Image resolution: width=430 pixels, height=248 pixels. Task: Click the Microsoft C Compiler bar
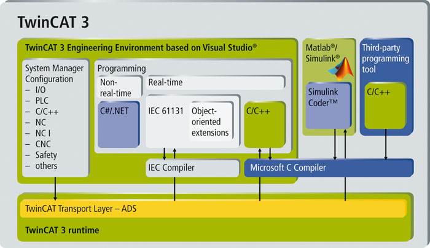[x=329, y=168]
